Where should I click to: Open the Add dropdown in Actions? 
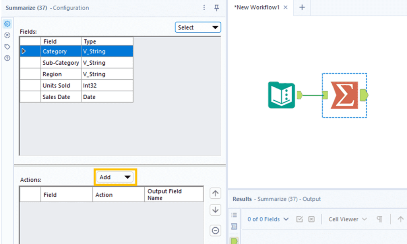point(115,177)
